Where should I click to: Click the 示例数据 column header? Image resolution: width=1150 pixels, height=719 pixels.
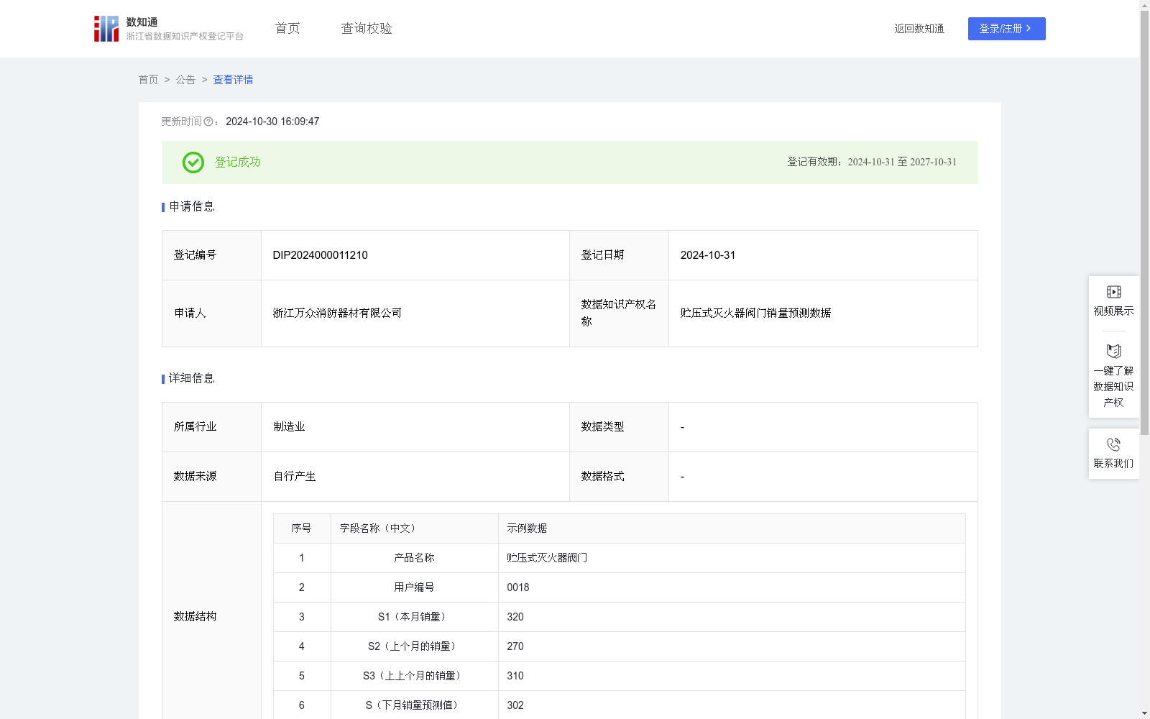pos(732,528)
